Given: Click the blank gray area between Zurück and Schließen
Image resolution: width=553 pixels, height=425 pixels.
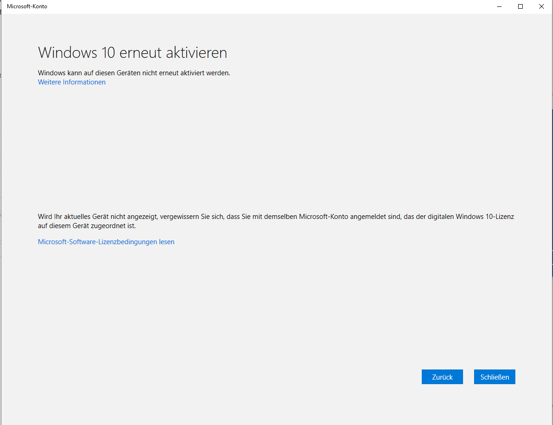Looking at the screenshot, I should click(x=469, y=377).
